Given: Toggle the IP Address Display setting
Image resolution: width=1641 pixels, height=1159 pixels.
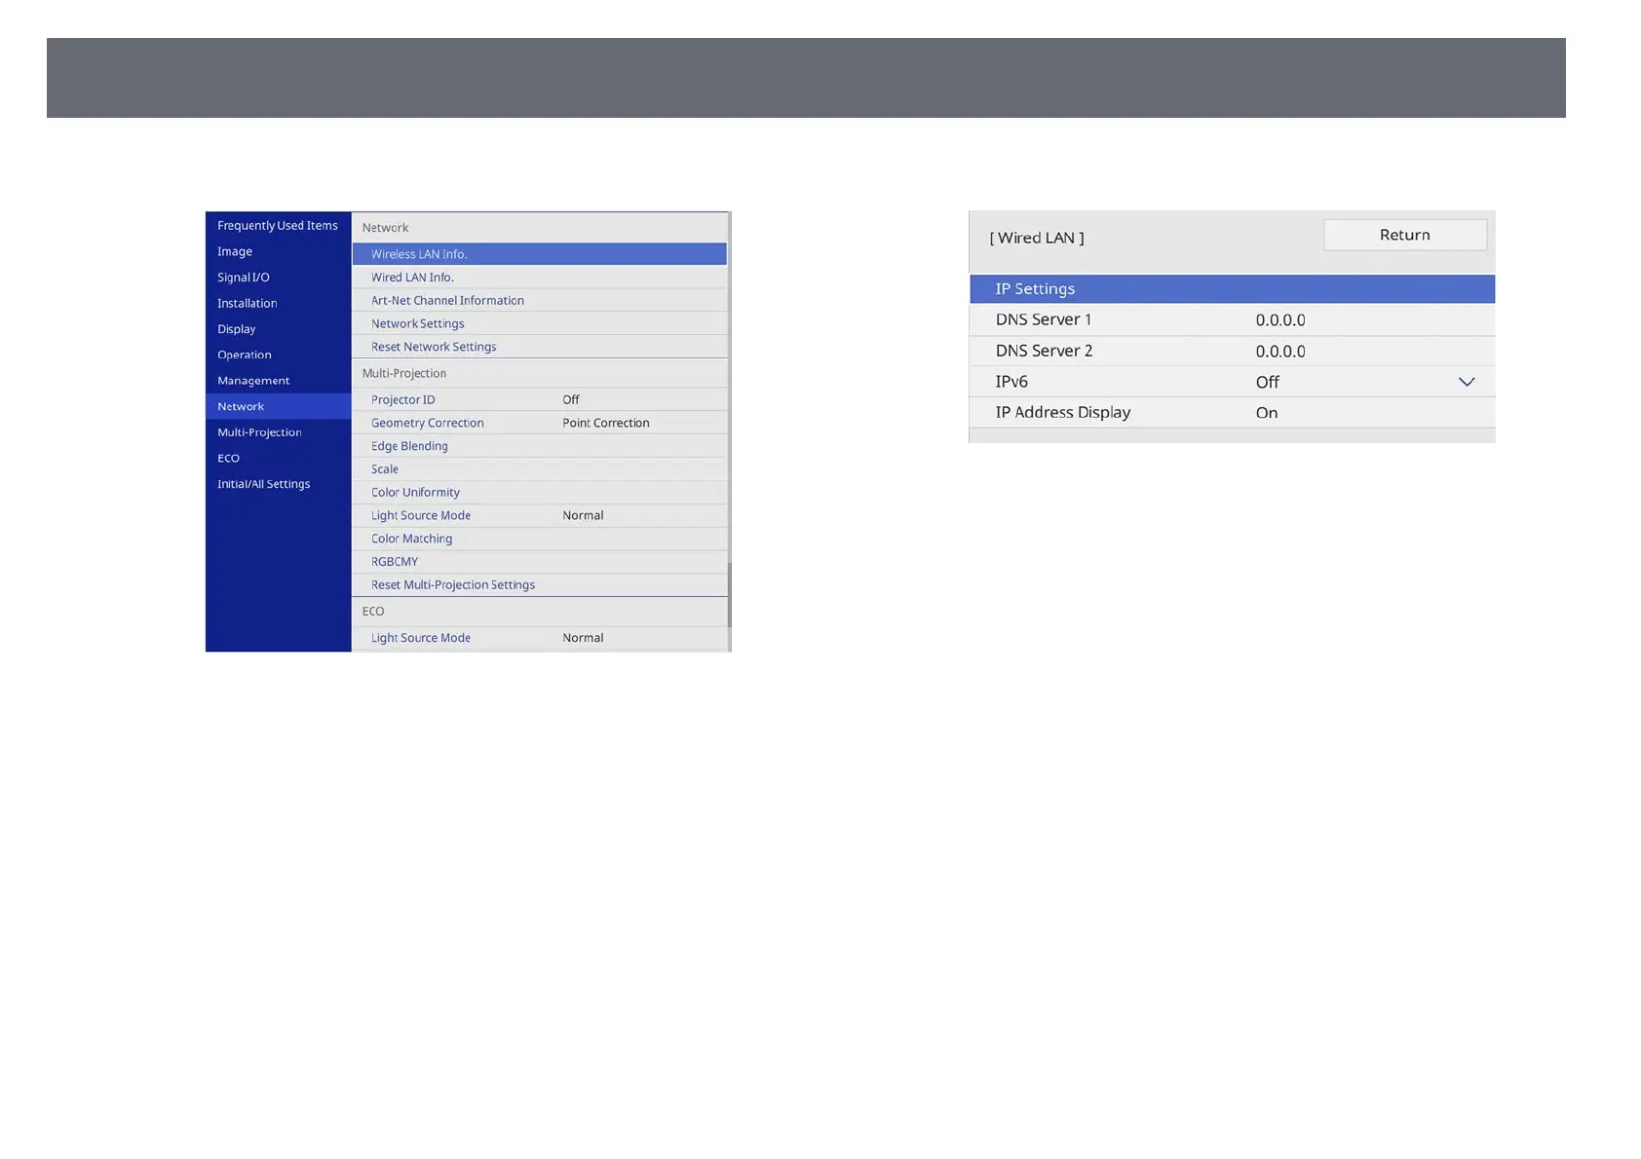Looking at the screenshot, I should (x=1232, y=412).
